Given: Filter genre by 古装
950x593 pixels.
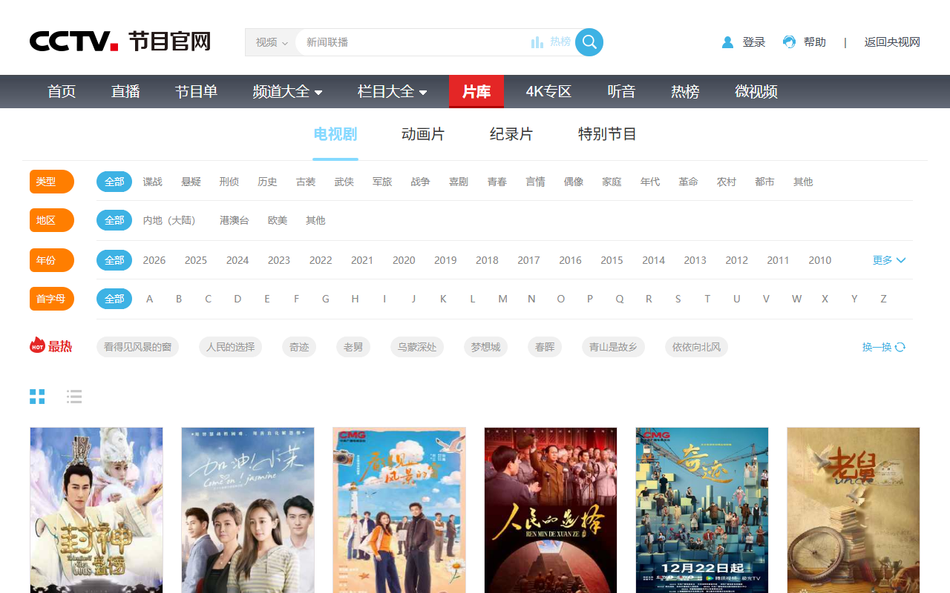Looking at the screenshot, I should click(306, 182).
